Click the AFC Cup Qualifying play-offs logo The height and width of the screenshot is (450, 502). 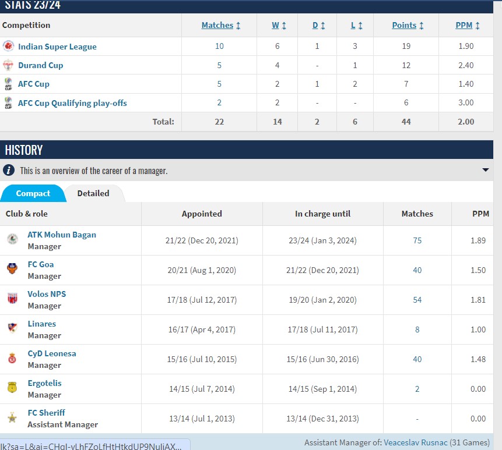tap(8, 103)
